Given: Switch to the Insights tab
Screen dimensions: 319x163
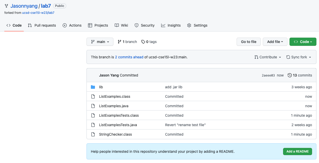Looking at the screenshot, I should click(171, 25).
